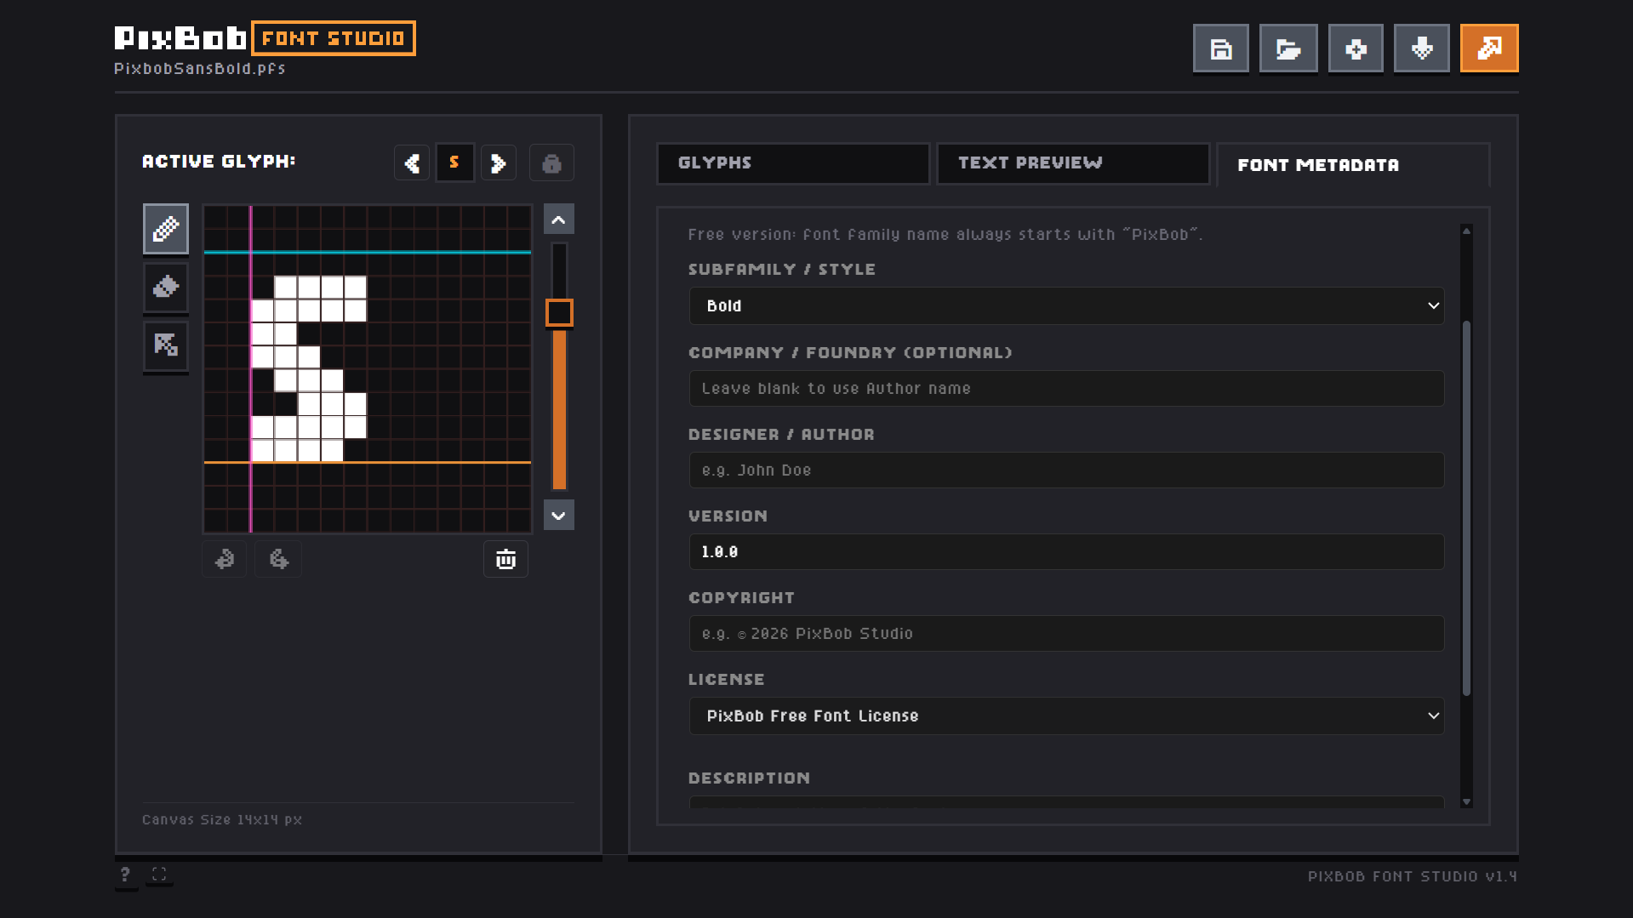Select the Font Metadata tab

pos(1353,165)
